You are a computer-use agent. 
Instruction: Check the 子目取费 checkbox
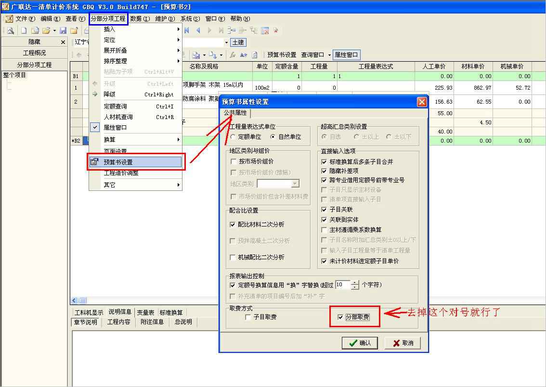click(x=248, y=317)
